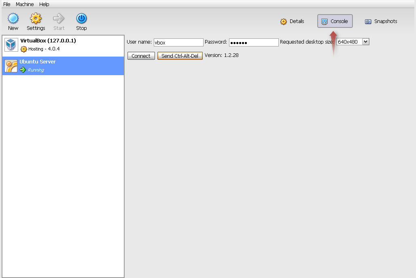Connect to the remote console
The width and height of the screenshot is (416, 278).
(141, 56)
